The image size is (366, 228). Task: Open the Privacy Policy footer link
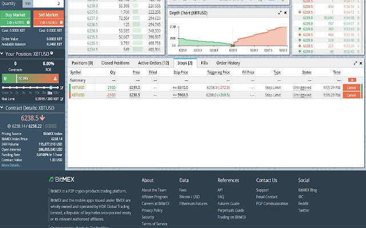(152, 210)
